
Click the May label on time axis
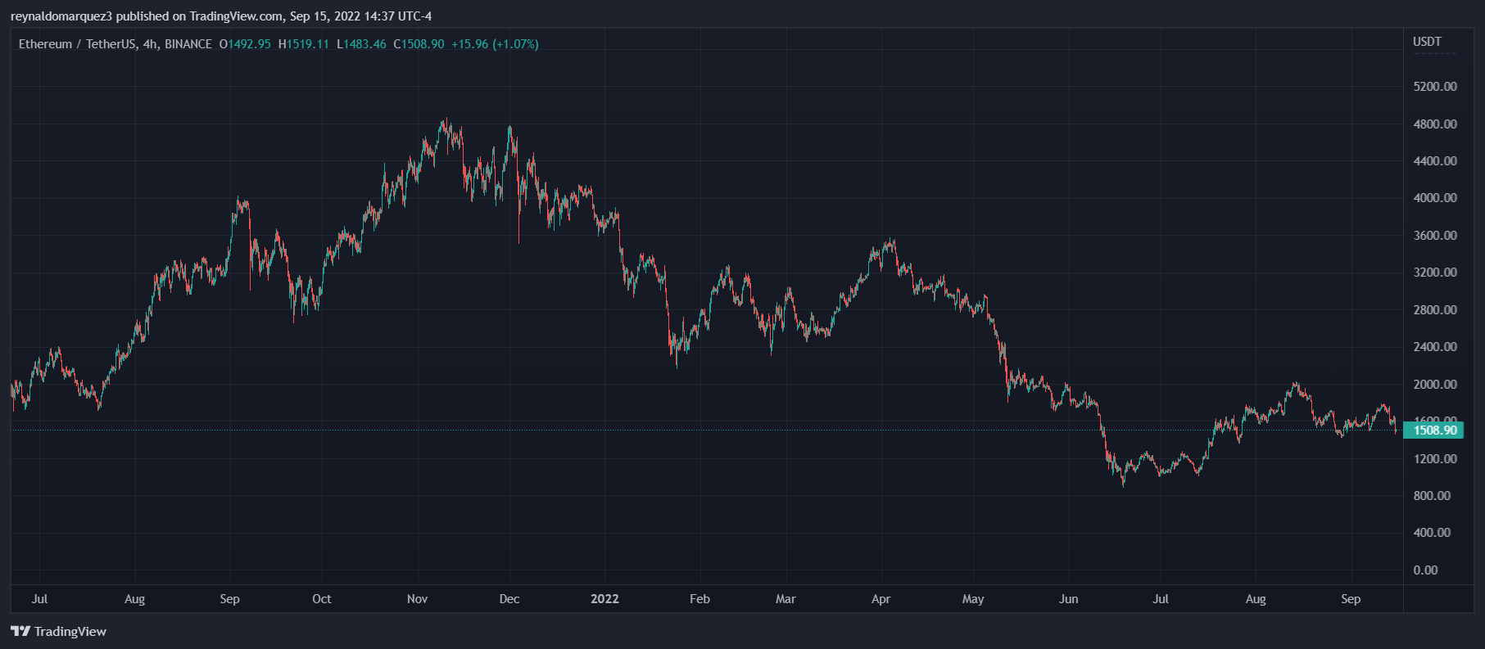(x=973, y=599)
